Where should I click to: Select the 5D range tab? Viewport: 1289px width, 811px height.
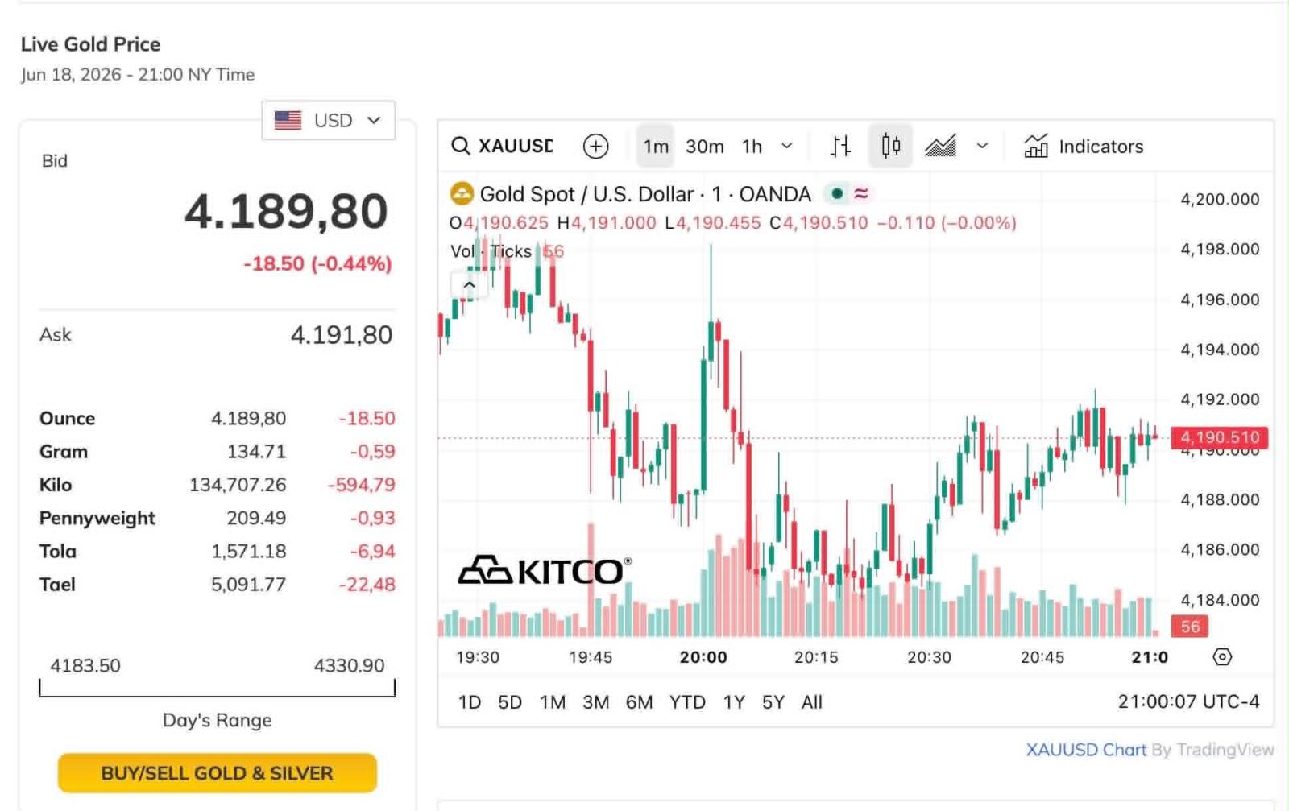pos(510,702)
